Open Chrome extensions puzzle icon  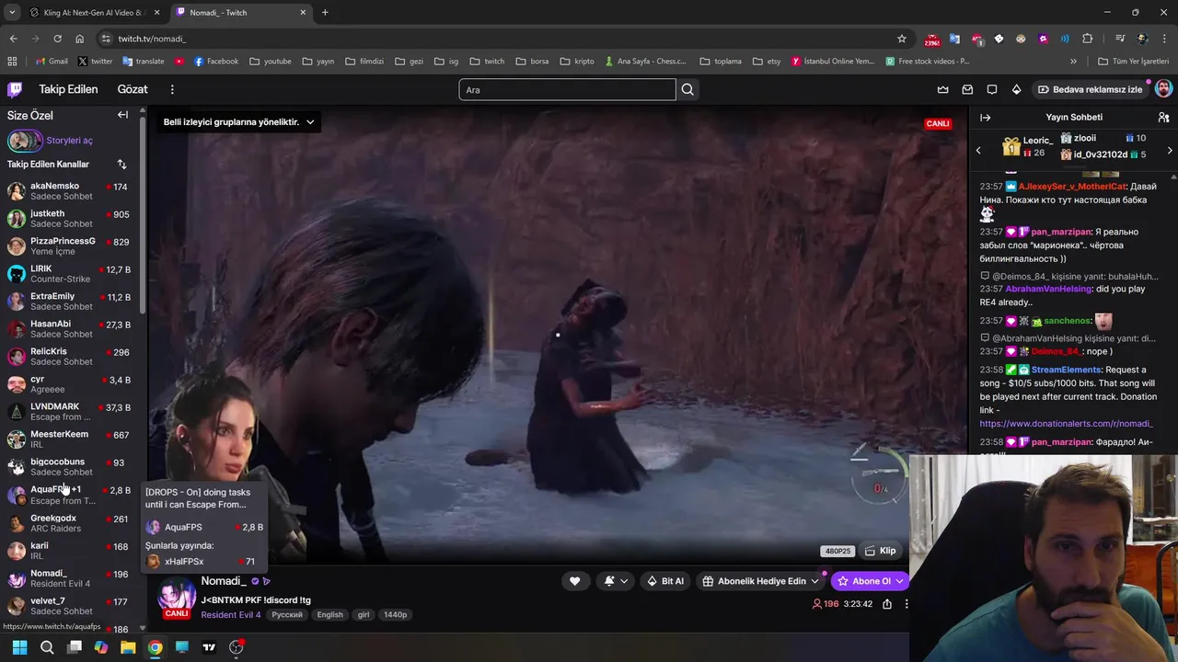click(x=1088, y=39)
